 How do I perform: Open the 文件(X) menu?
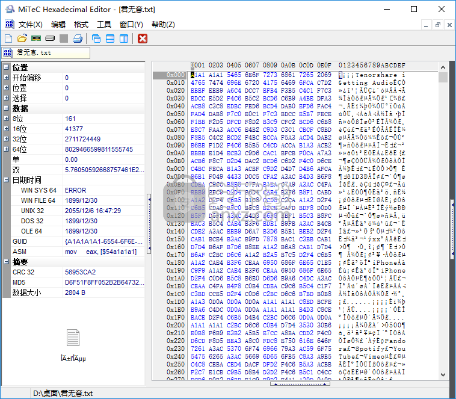click(31, 25)
